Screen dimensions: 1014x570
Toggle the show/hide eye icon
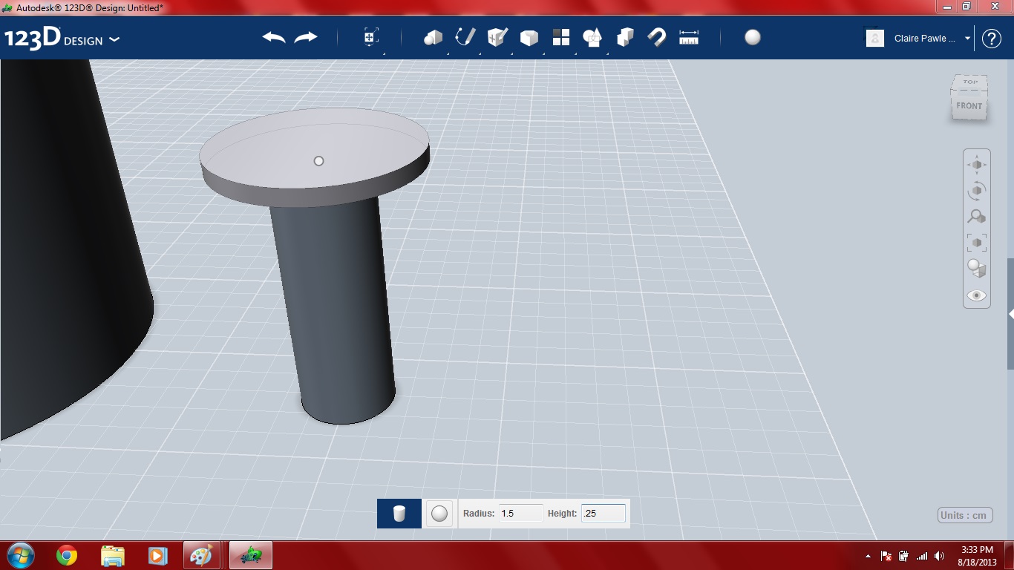(977, 295)
